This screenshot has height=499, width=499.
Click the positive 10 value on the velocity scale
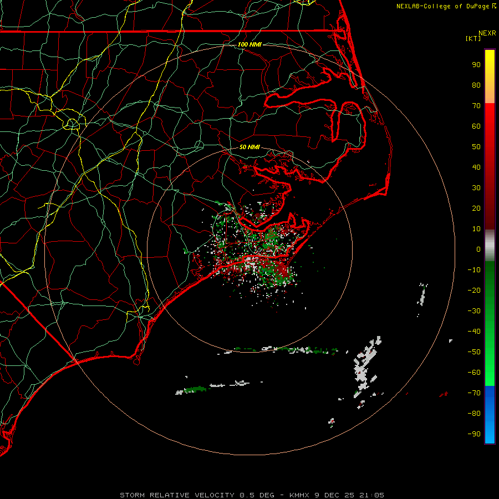pos(476,229)
